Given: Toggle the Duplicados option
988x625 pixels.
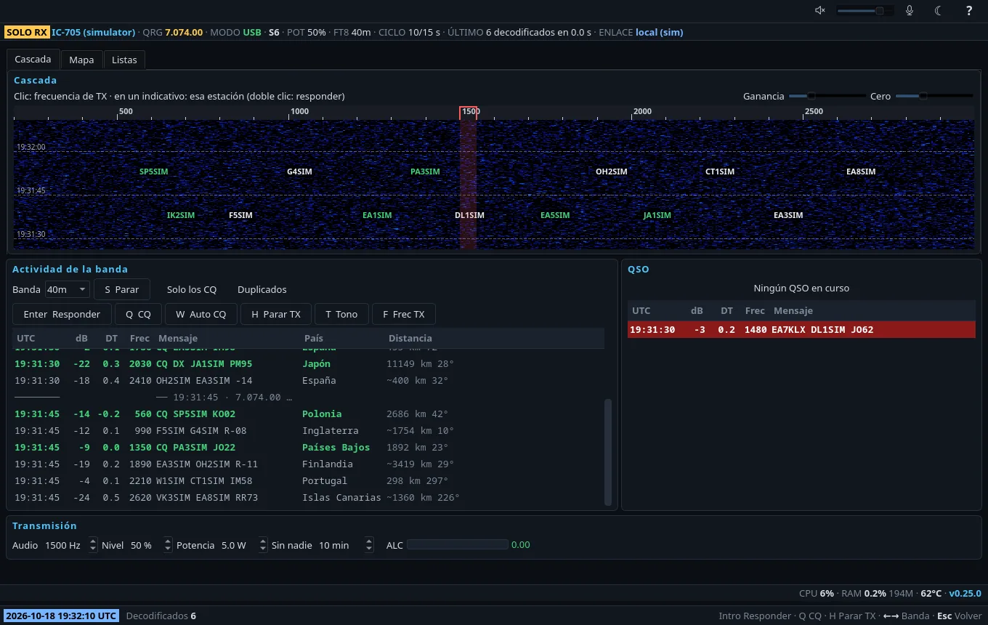Looking at the screenshot, I should click(x=262, y=289).
